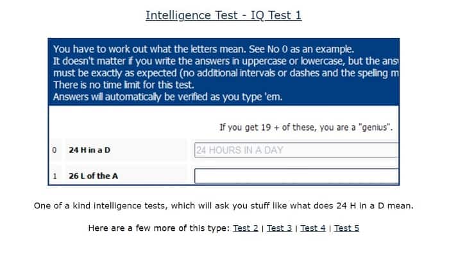Click row number 1 beside the first question
This screenshot has width=449, height=266.
tap(55, 176)
